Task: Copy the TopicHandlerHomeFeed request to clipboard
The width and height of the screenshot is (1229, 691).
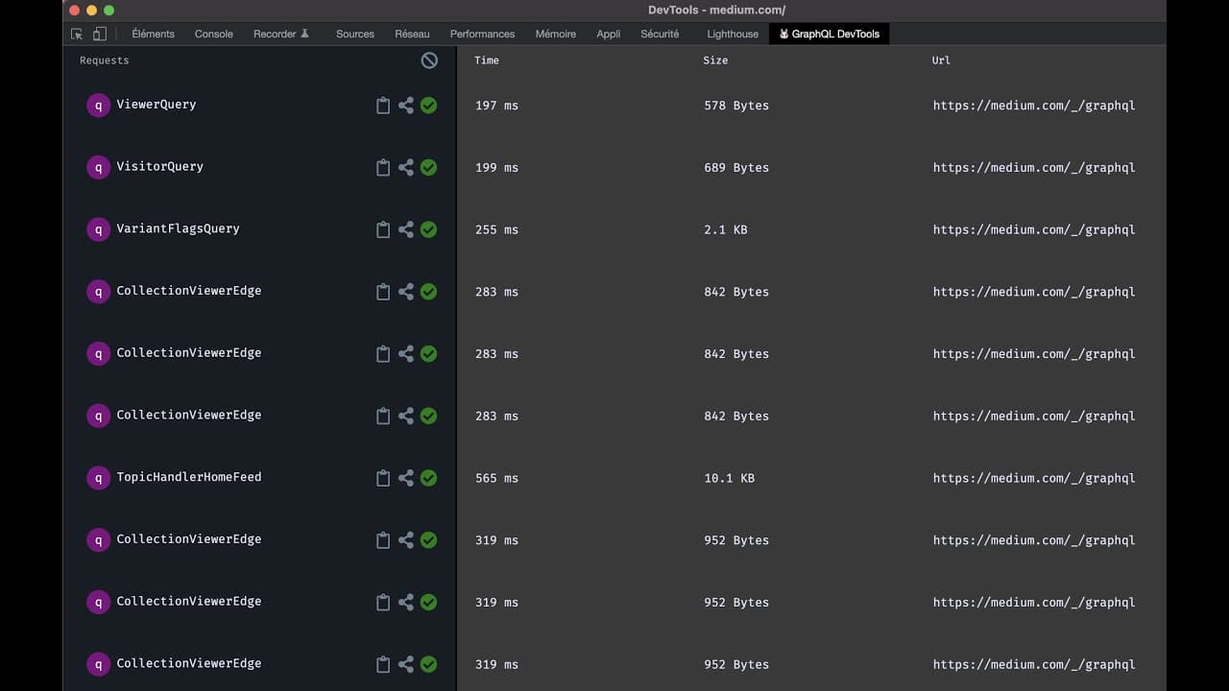Action: (383, 478)
